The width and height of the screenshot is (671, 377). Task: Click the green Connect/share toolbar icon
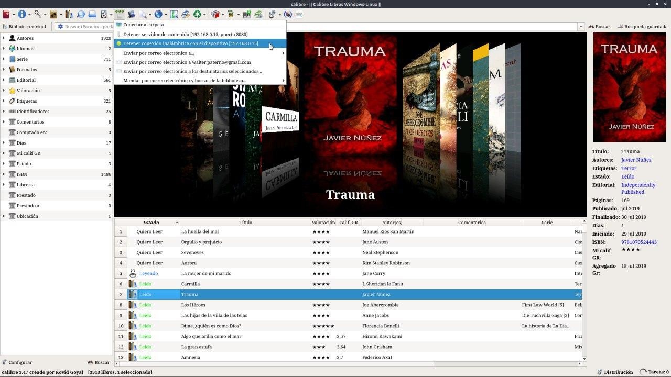(120, 15)
